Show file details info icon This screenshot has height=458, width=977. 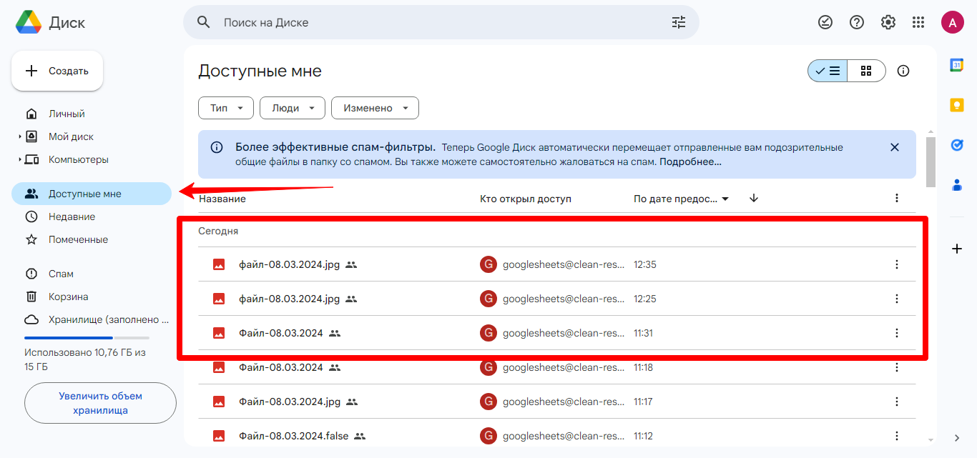(x=903, y=71)
